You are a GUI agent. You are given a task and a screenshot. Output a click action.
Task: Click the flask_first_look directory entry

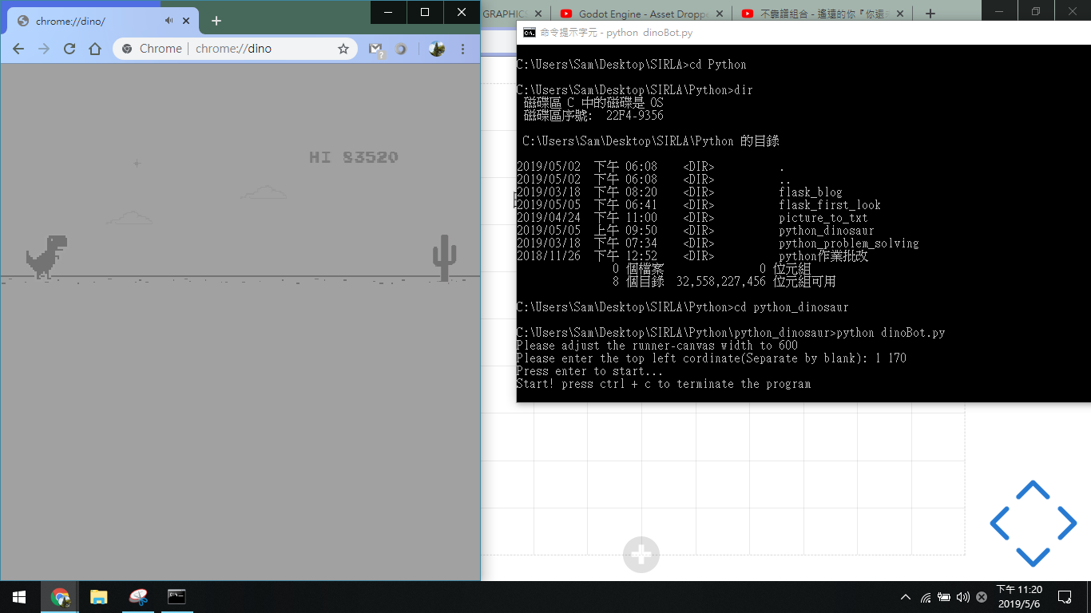pyautogui.click(x=830, y=205)
